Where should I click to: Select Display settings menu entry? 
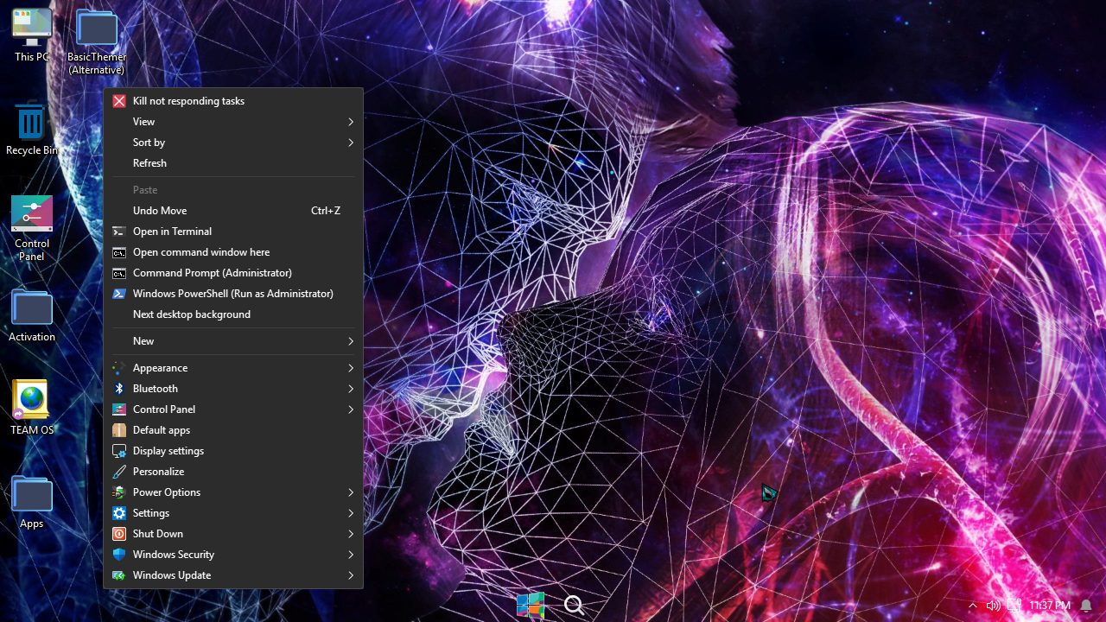233,451
